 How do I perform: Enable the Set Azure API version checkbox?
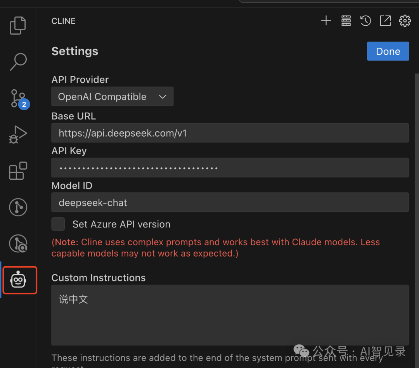(x=58, y=224)
